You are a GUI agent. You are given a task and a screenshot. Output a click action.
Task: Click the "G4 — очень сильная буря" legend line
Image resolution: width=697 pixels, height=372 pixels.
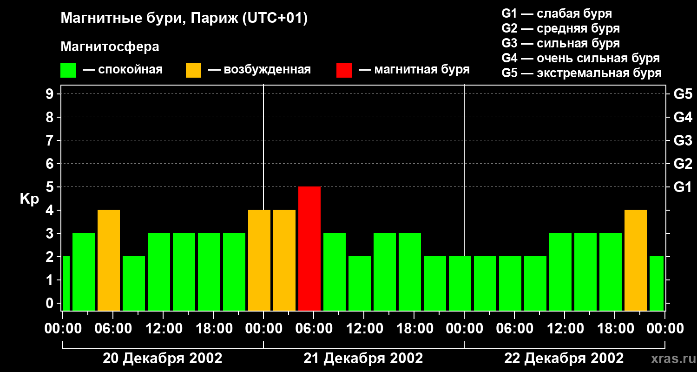pos(581,58)
